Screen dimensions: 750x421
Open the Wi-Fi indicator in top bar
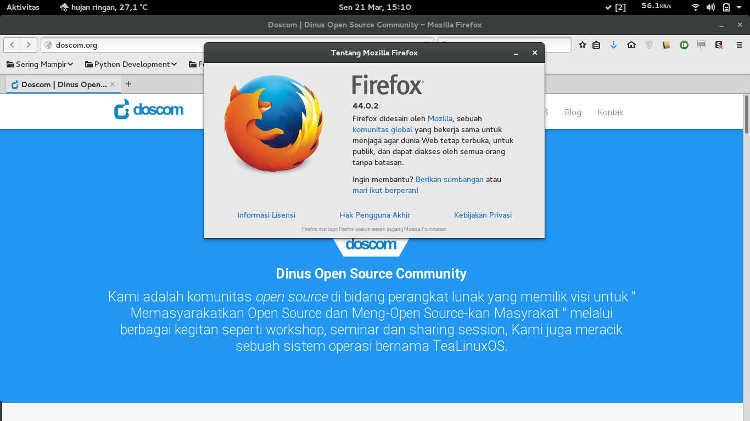696,7
